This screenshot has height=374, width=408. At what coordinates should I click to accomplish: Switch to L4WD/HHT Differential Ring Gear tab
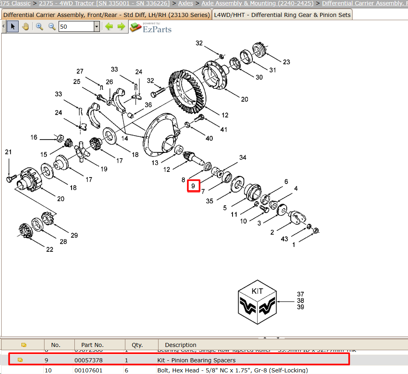click(282, 15)
